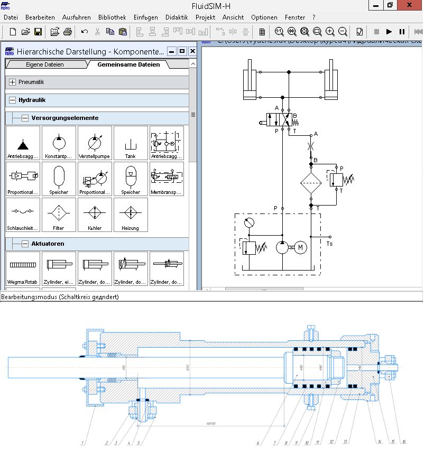Open an existing file via folder icon
Viewport: 425px width, 465px height.
[25, 32]
